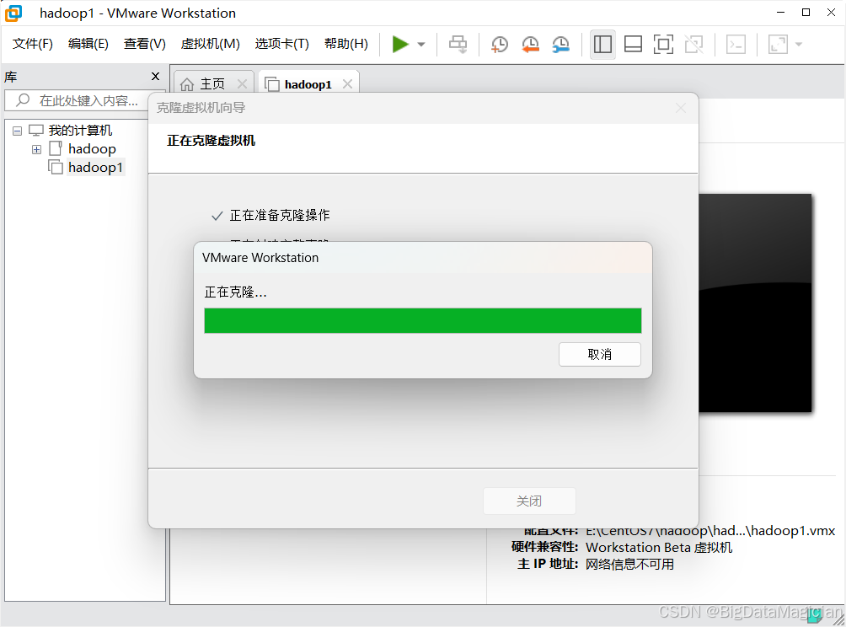The image size is (846, 627).
Task: Click the console view terminal icon
Action: click(736, 45)
